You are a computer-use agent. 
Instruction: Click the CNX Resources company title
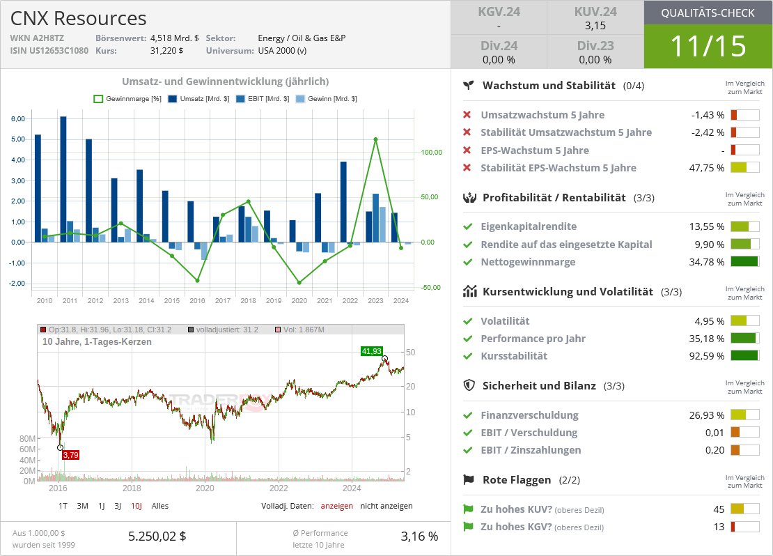79,18
